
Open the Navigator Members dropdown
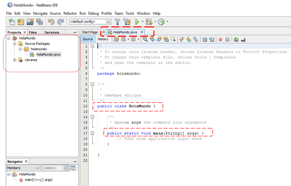click(x=23, y=168)
